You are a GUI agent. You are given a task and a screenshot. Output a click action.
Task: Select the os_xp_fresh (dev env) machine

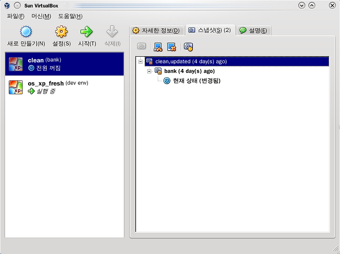64,87
